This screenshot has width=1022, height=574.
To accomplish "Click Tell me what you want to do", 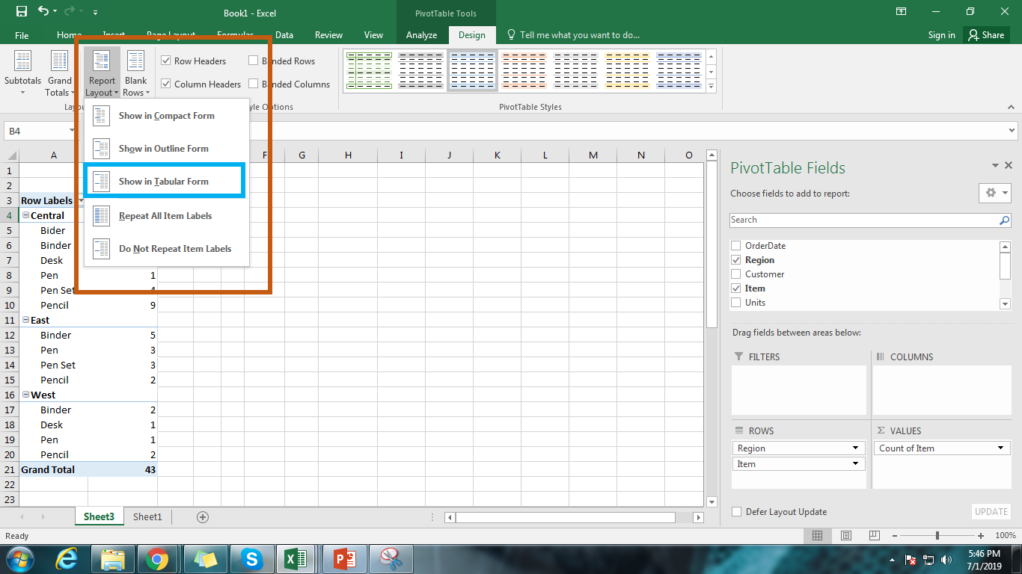I will tap(580, 35).
